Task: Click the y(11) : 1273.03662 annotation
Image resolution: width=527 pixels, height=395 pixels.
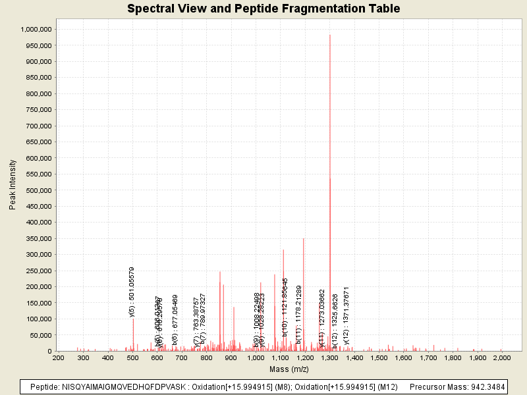Action: click(x=322, y=318)
